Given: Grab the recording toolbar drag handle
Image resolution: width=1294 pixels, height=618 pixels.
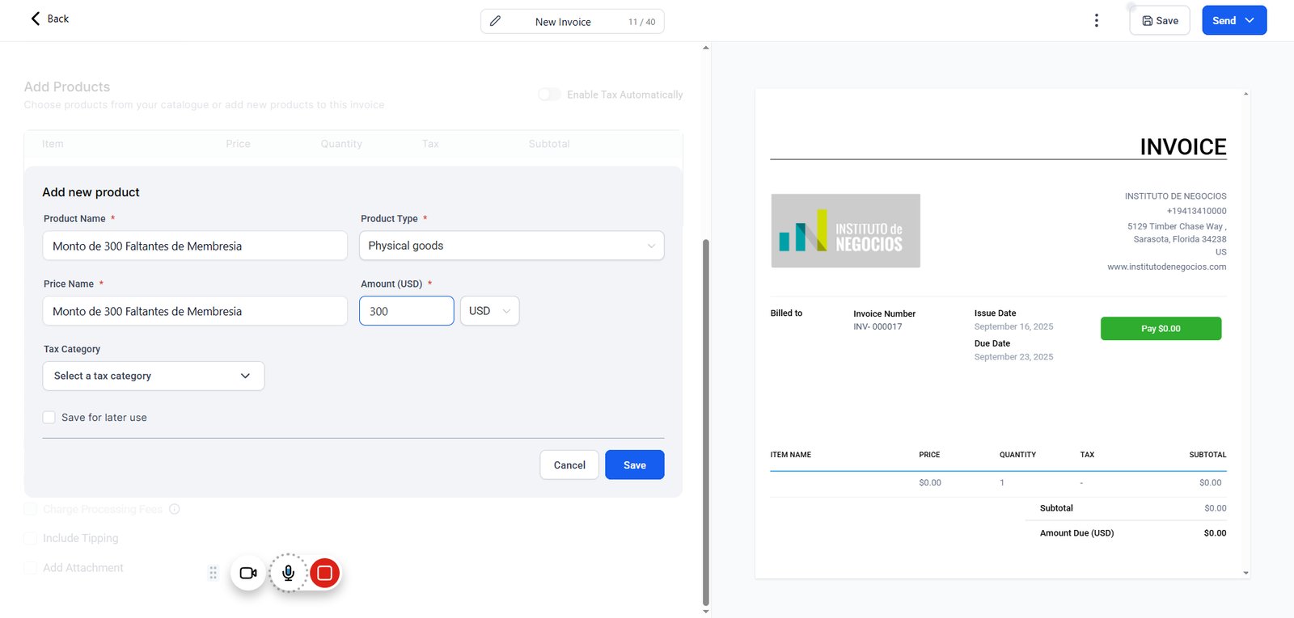Looking at the screenshot, I should (x=214, y=573).
